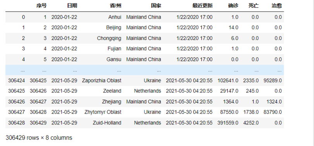Click the 95289.0 recovered value
Screen dimensions: 314x146
[x=273, y=81]
